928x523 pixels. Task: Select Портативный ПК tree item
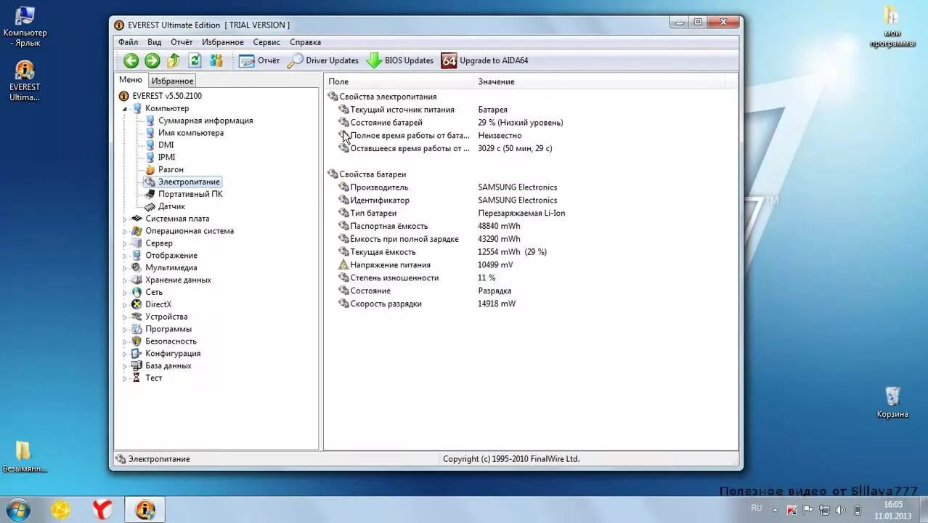[x=190, y=194]
